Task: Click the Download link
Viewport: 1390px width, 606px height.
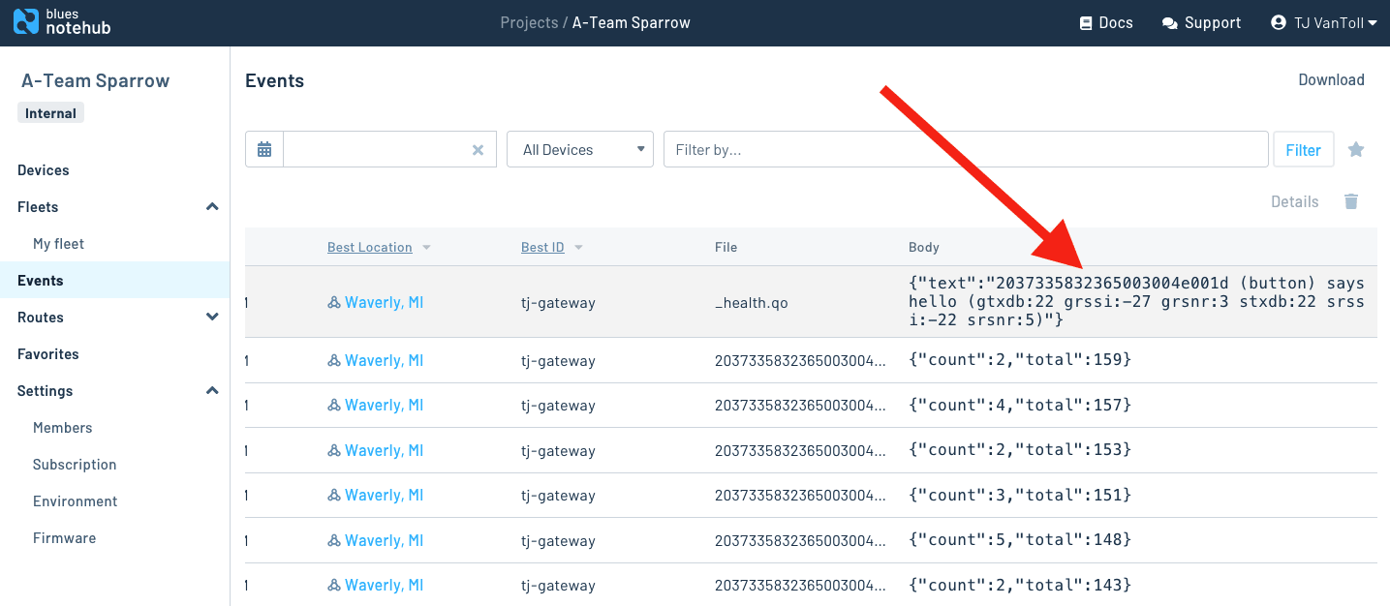Action: (x=1331, y=80)
